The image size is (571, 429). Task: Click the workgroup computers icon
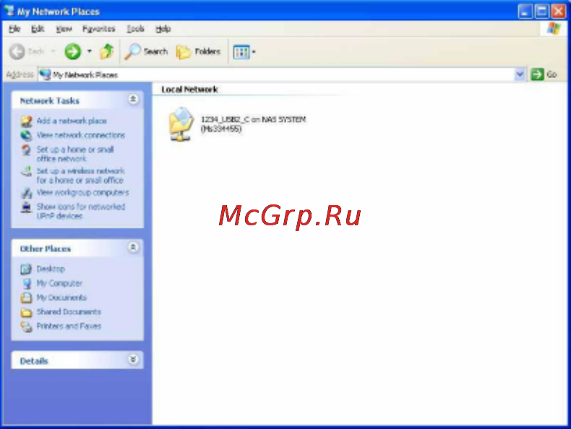(26, 193)
